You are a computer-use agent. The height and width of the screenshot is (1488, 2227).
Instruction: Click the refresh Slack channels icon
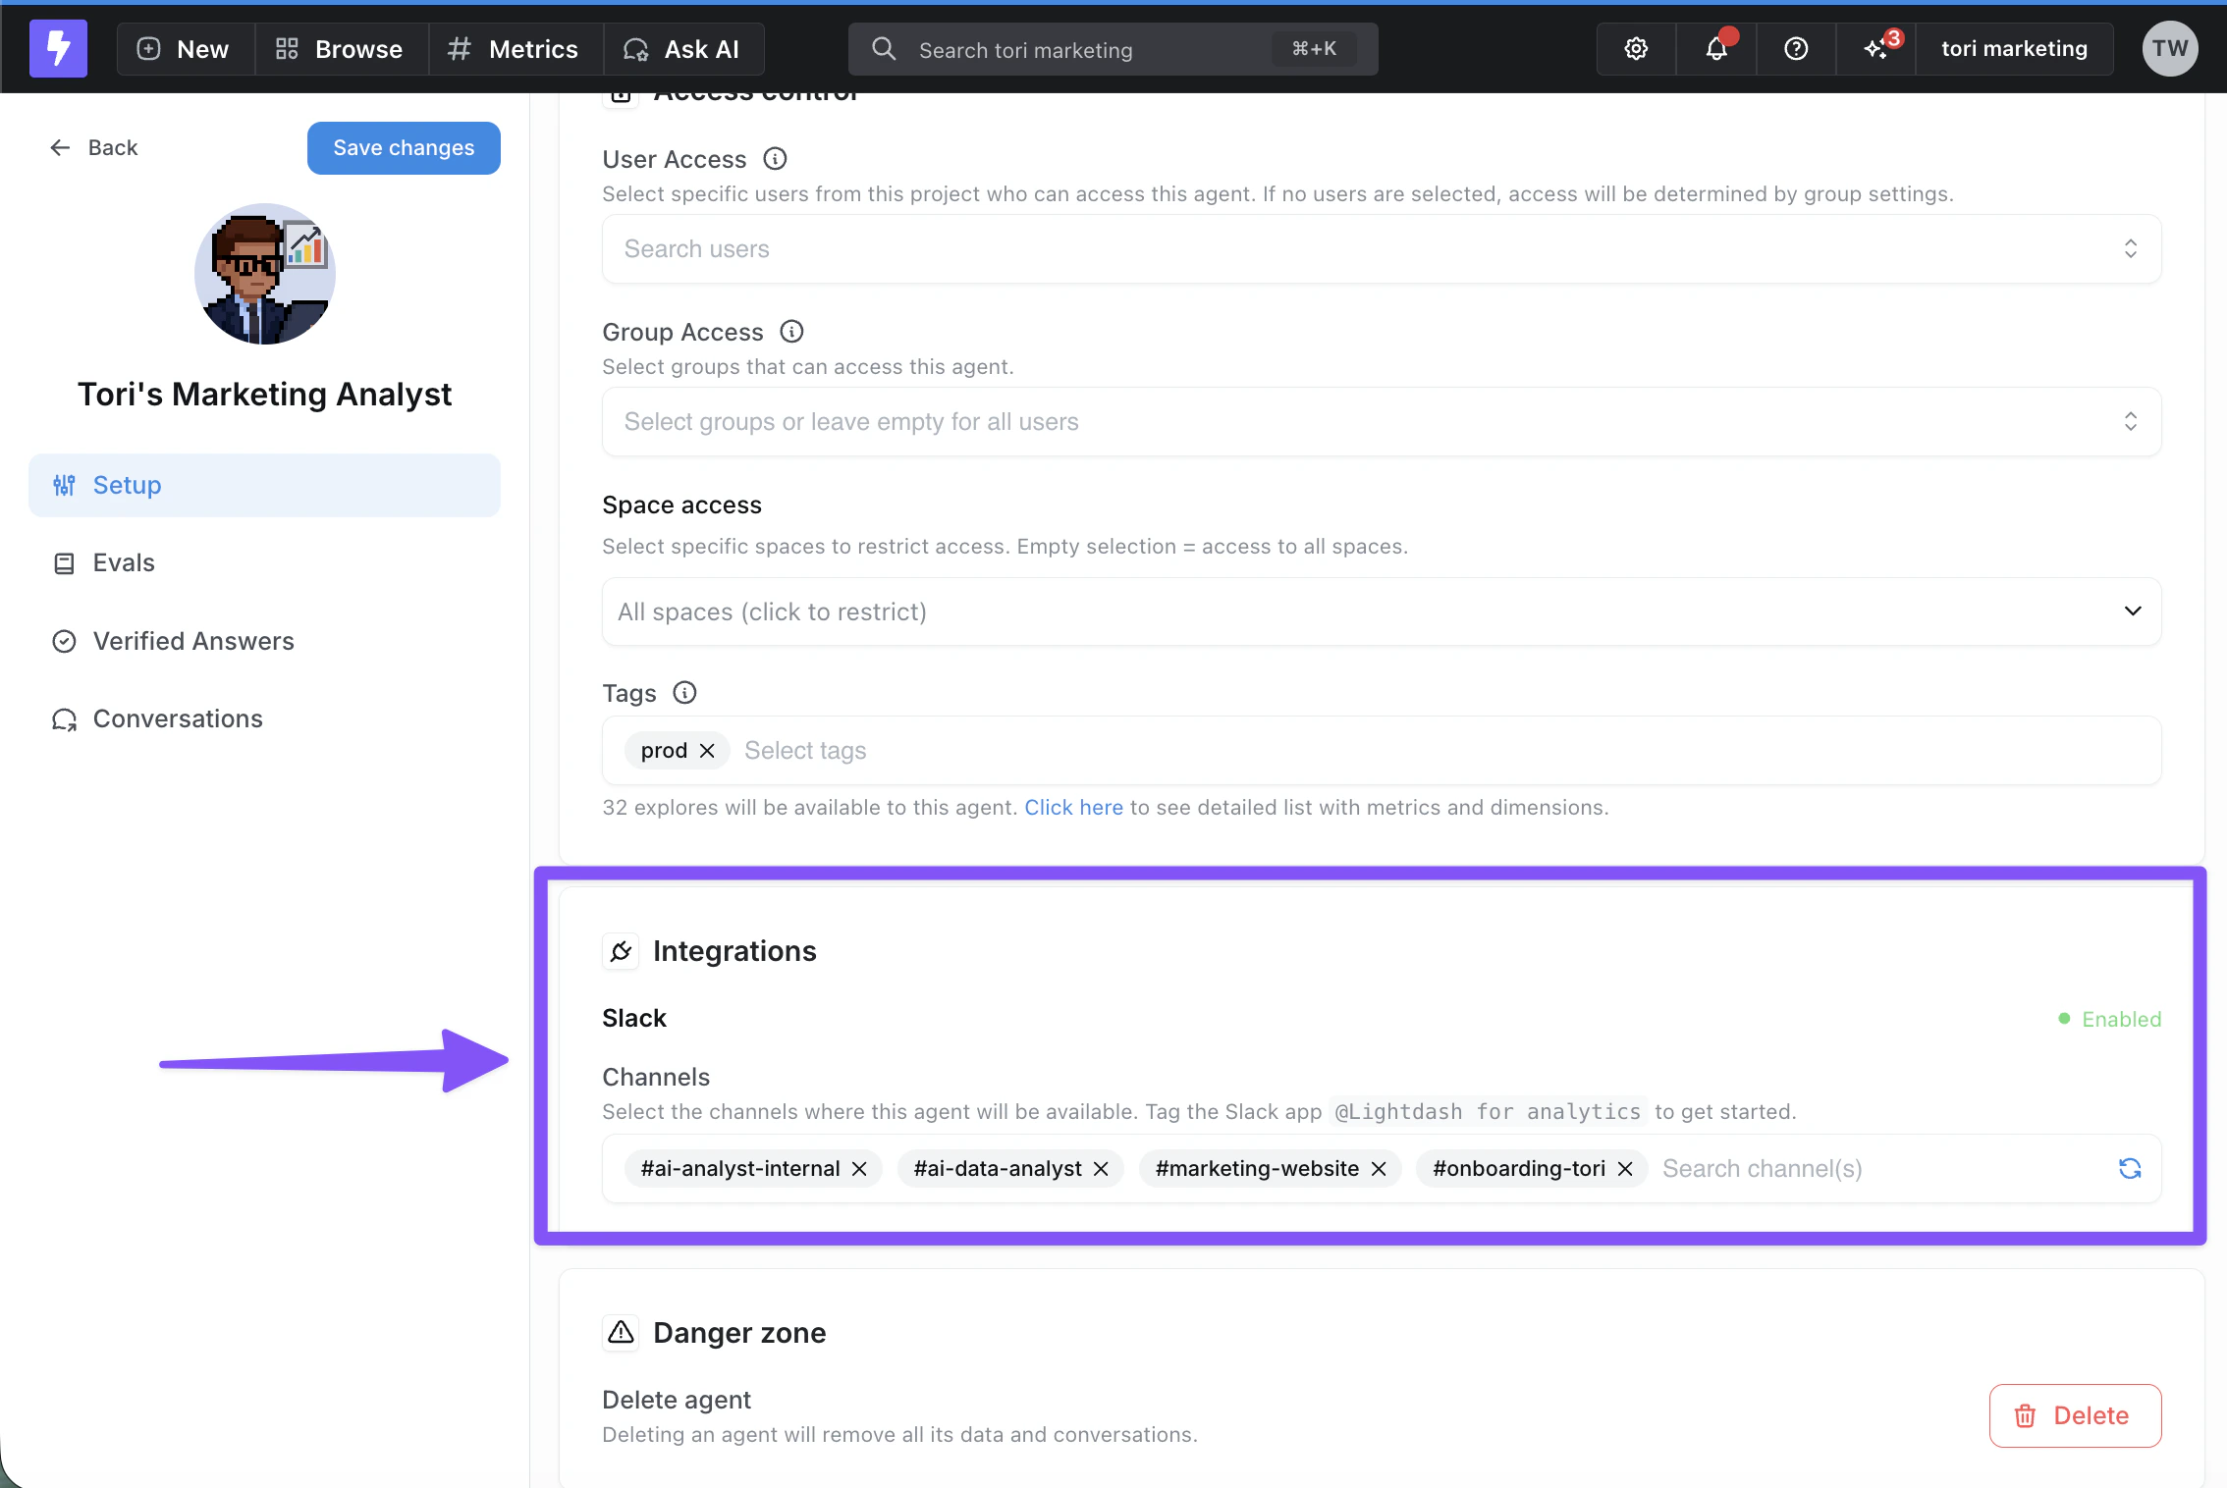click(x=2129, y=1168)
